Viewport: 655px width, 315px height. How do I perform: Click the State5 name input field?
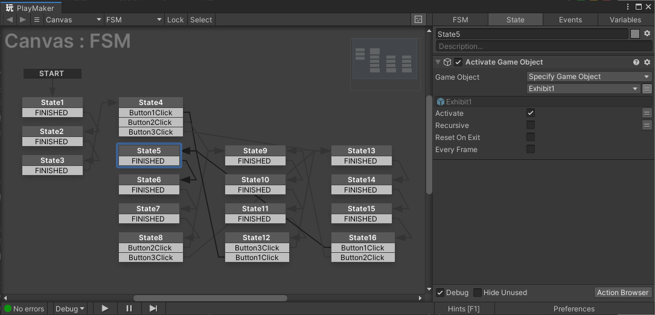(x=532, y=34)
